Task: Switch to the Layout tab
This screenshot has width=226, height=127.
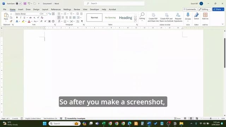Action: pos(45,10)
